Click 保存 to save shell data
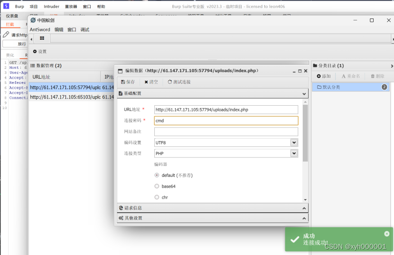 coord(128,82)
